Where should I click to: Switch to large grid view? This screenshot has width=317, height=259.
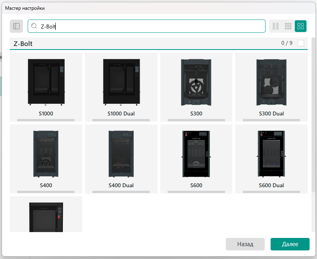tap(301, 26)
